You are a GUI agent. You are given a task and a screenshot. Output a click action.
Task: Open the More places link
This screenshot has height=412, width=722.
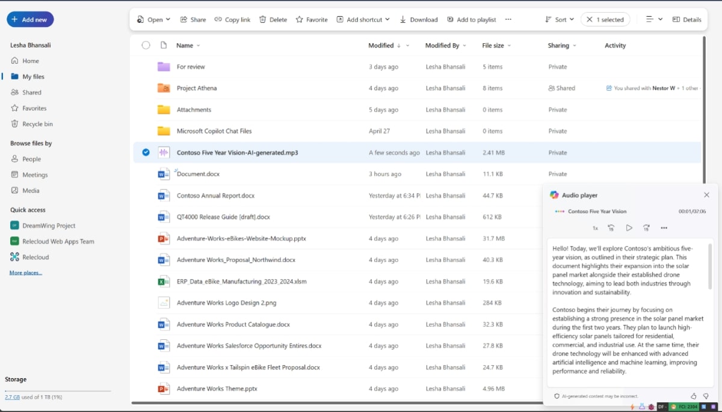pyautogui.click(x=26, y=273)
